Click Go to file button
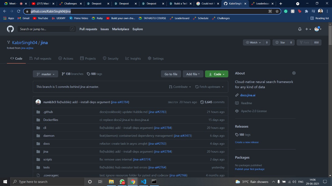This screenshot has width=332, height=186. [171, 74]
